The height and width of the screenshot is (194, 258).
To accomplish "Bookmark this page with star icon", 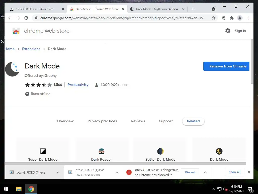I will 214,18.
